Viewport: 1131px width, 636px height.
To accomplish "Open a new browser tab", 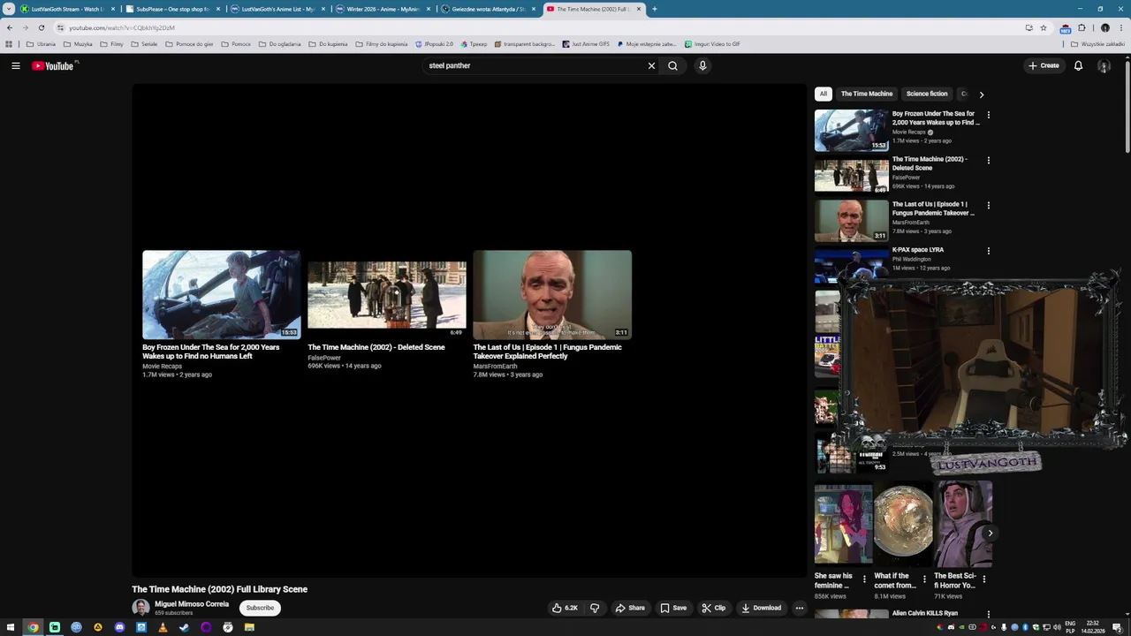I will [x=654, y=9].
